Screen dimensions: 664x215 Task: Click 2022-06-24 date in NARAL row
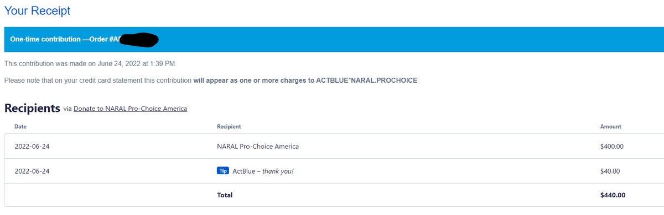click(32, 147)
